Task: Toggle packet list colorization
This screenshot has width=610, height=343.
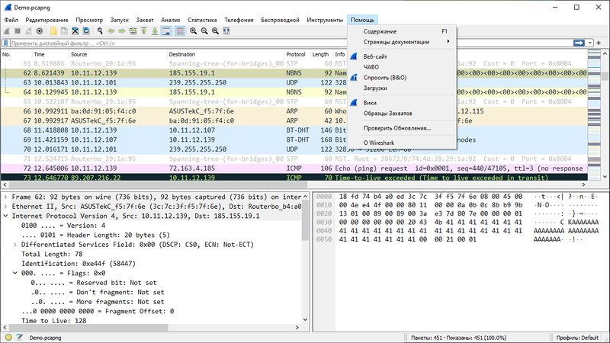Action: [x=180, y=31]
